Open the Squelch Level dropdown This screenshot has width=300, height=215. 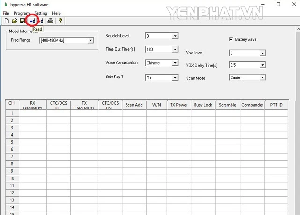click(x=175, y=36)
